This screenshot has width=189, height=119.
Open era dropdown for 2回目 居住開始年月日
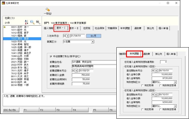(156, 95)
